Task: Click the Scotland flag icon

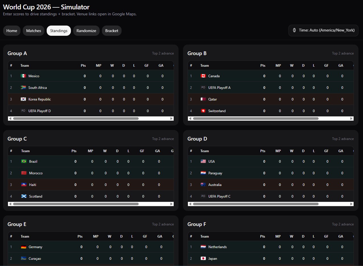Action: [24, 196]
